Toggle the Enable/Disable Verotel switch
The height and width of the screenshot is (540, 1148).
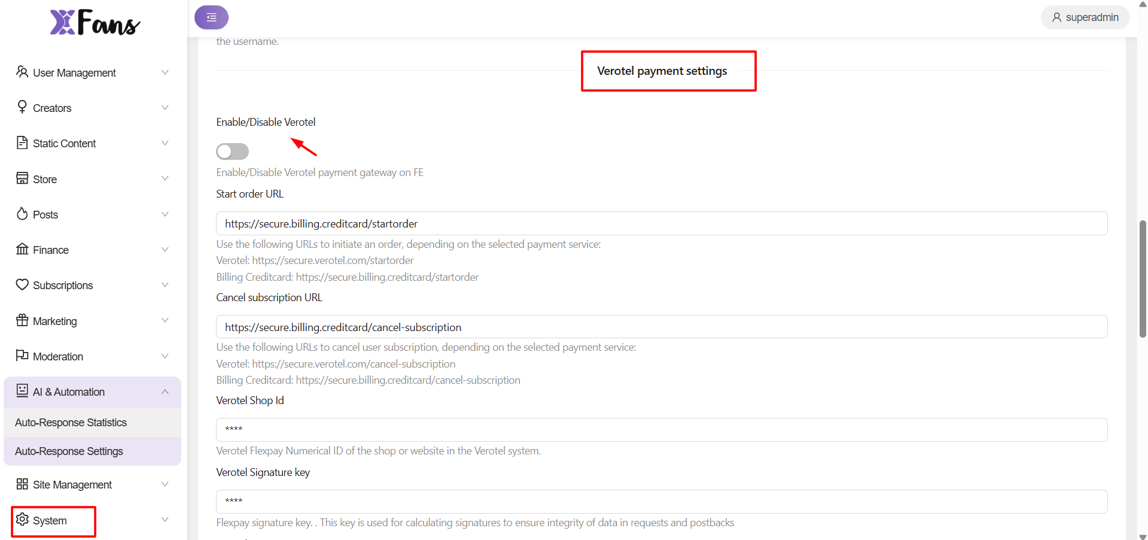[x=232, y=151]
